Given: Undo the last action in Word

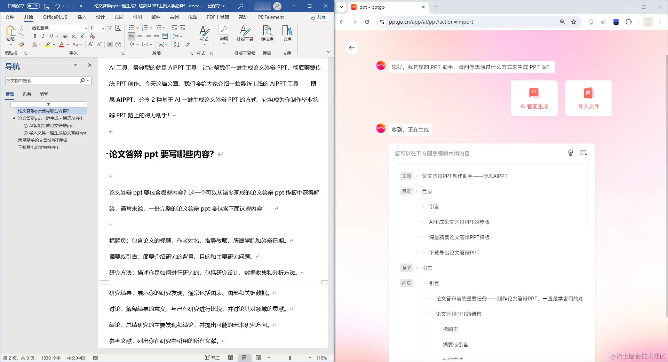Looking at the screenshot, I should click(57, 6).
